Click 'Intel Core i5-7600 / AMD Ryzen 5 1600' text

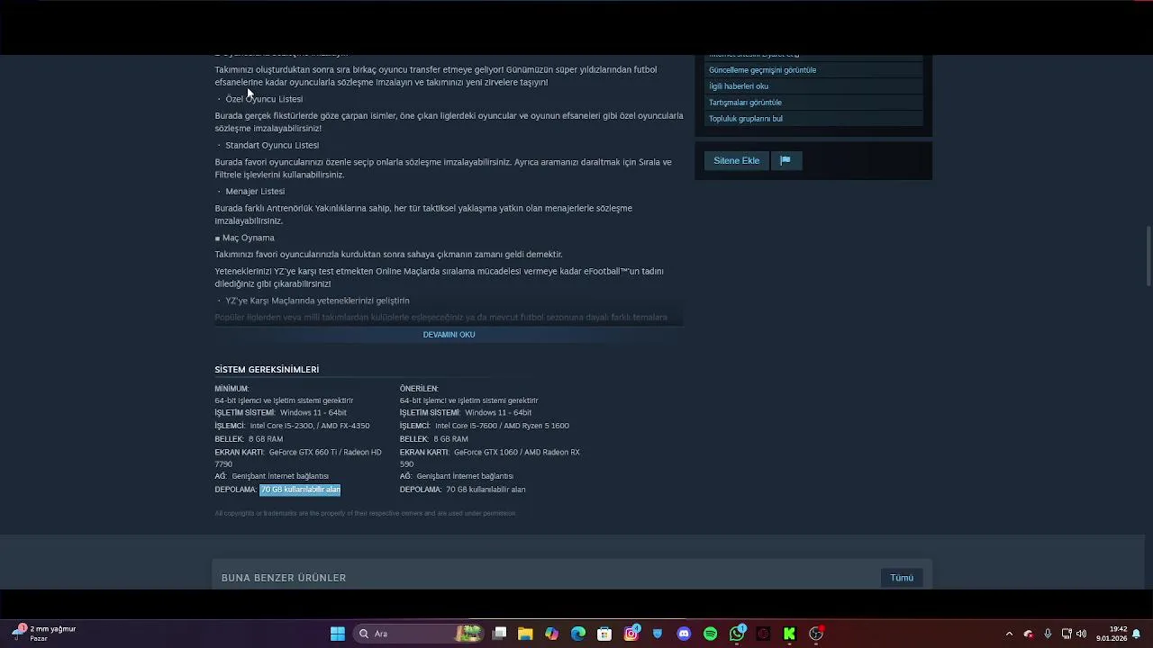pos(502,426)
